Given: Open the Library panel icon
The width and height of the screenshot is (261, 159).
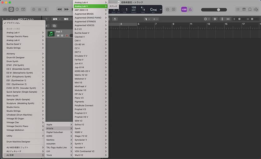Looking at the screenshot, I should [5, 9].
